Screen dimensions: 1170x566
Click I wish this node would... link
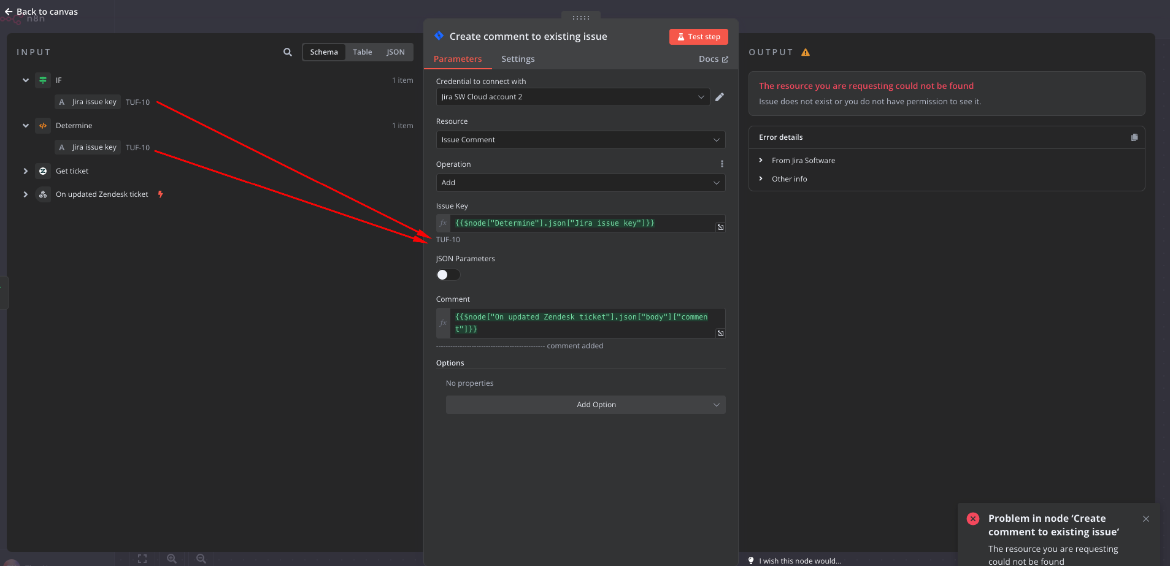tap(799, 560)
